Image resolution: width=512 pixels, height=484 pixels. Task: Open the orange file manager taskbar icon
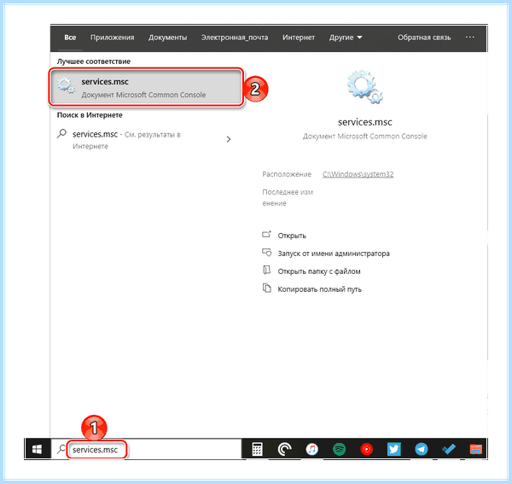tap(476, 449)
